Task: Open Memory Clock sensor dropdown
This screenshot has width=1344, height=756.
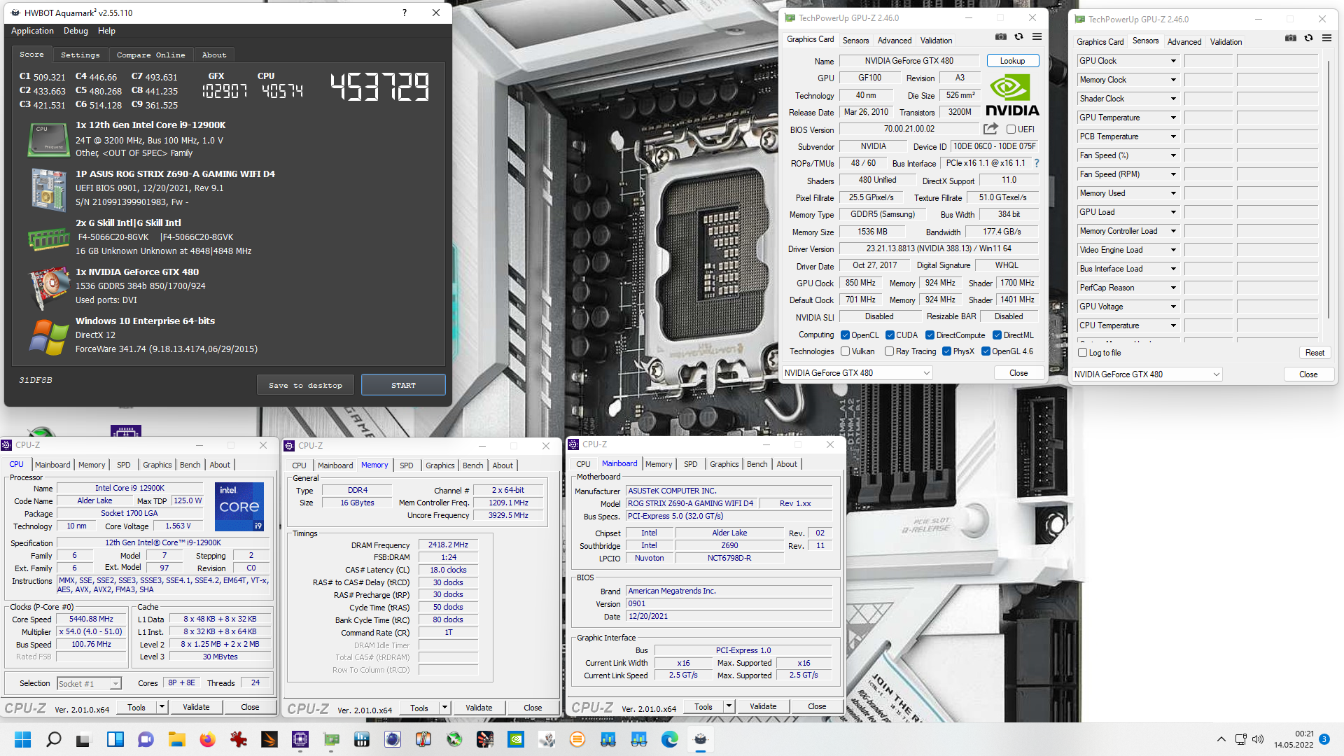Action: pyautogui.click(x=1173, y=80)
